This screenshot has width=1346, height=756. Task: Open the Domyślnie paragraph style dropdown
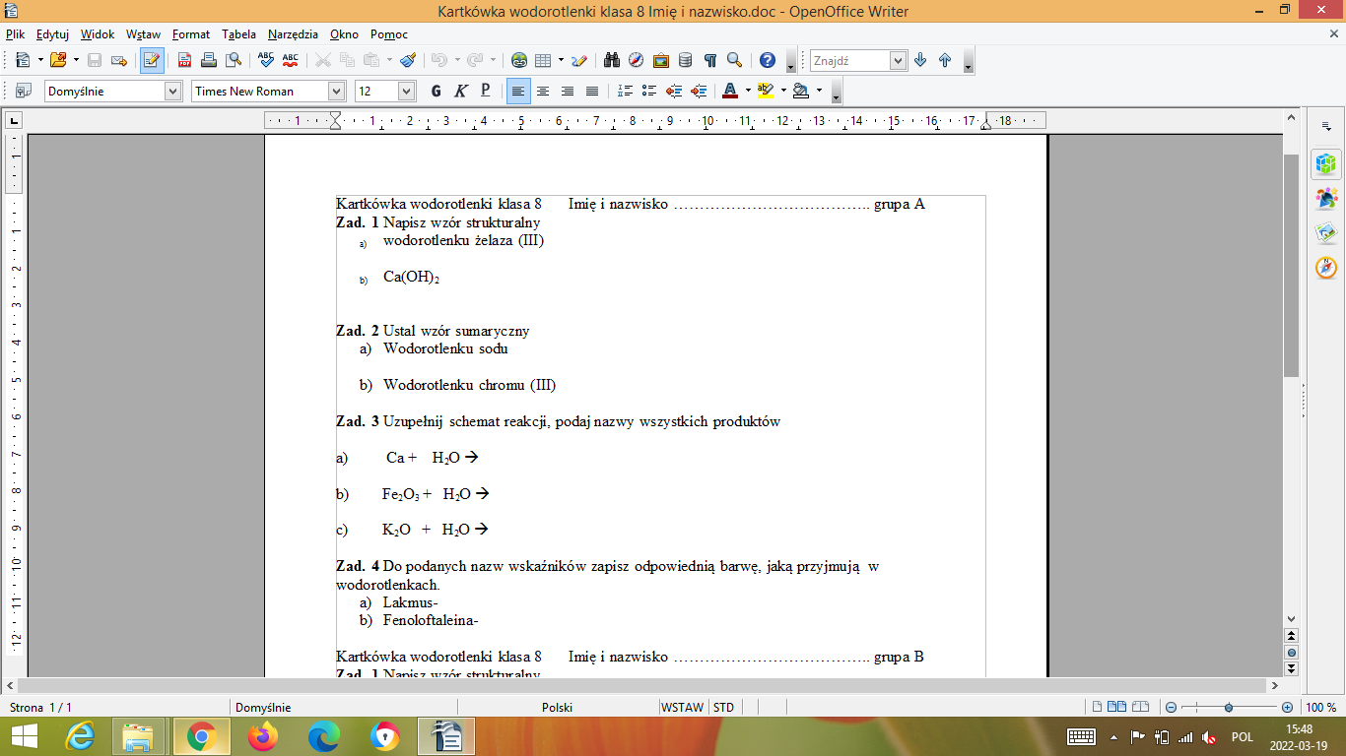[x=173, y=91]
